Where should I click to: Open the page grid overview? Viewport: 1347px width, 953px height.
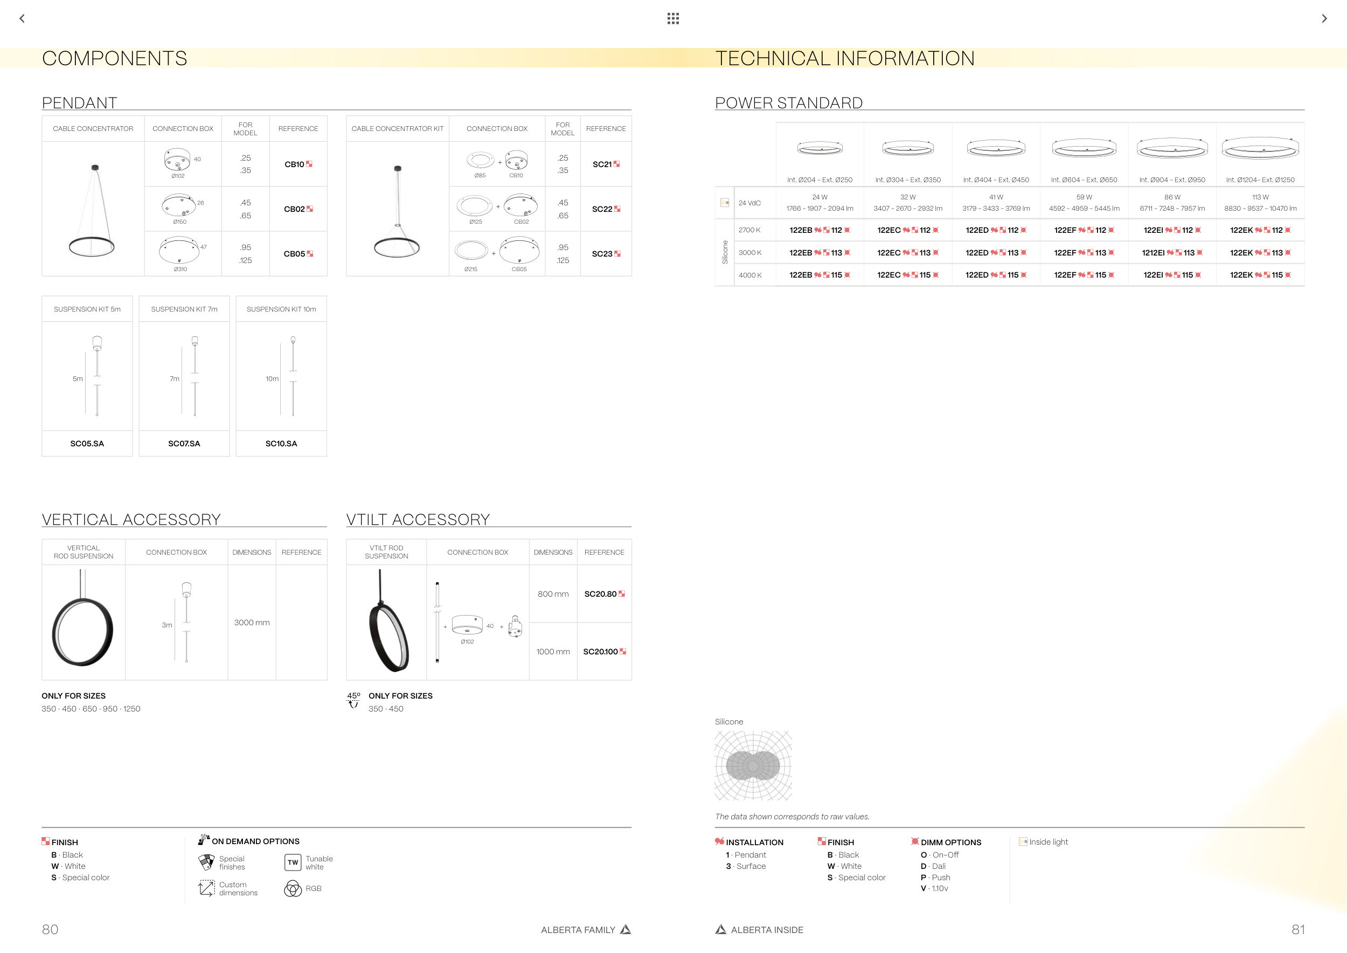pos(673,19)
